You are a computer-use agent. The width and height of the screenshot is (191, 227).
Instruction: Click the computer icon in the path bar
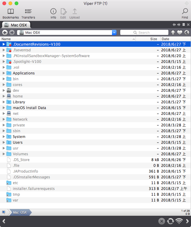point(4,212)
